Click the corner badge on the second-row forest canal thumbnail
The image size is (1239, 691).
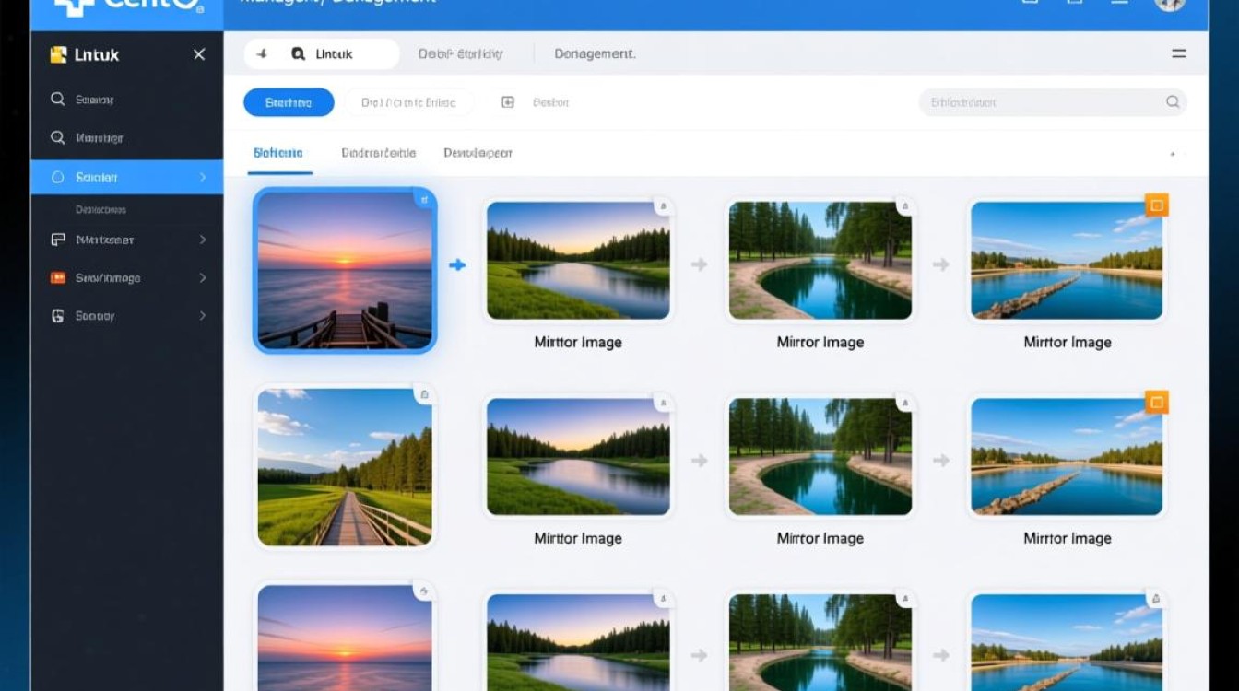click(904, 403)
